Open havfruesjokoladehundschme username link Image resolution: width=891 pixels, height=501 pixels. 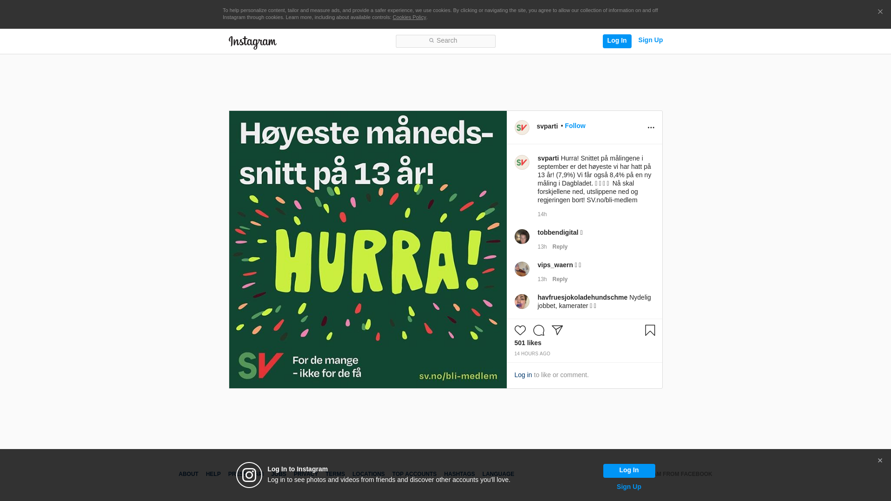[x=582, y=297]
